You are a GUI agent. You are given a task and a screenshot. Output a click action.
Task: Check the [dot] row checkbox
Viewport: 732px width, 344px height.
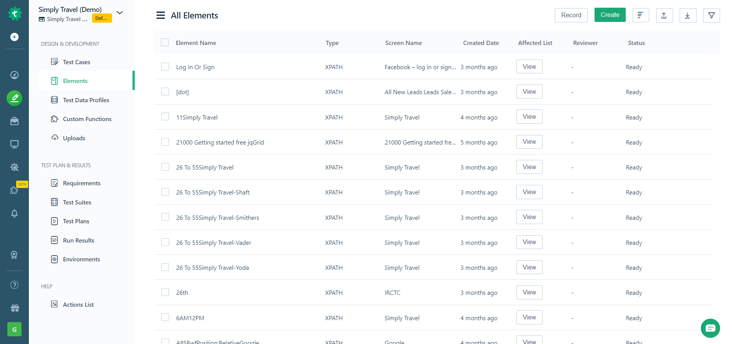point(165,91)
